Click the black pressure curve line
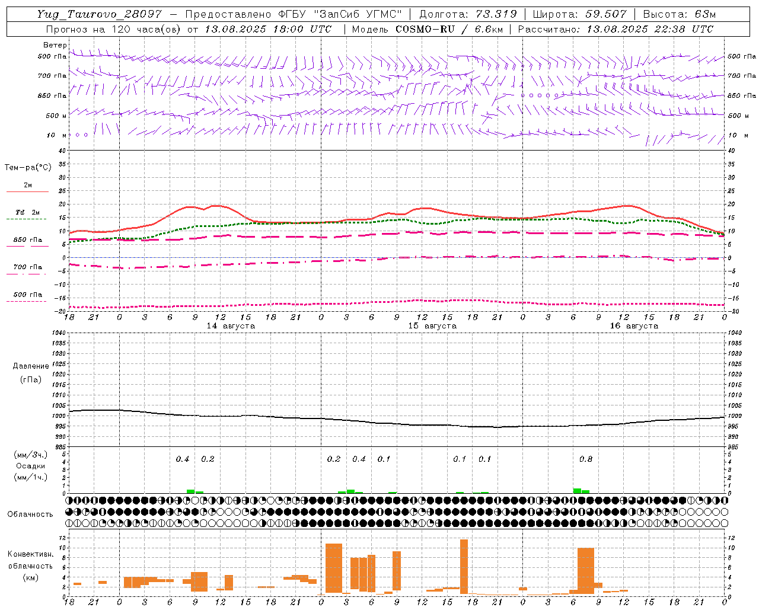 [397, 423]
